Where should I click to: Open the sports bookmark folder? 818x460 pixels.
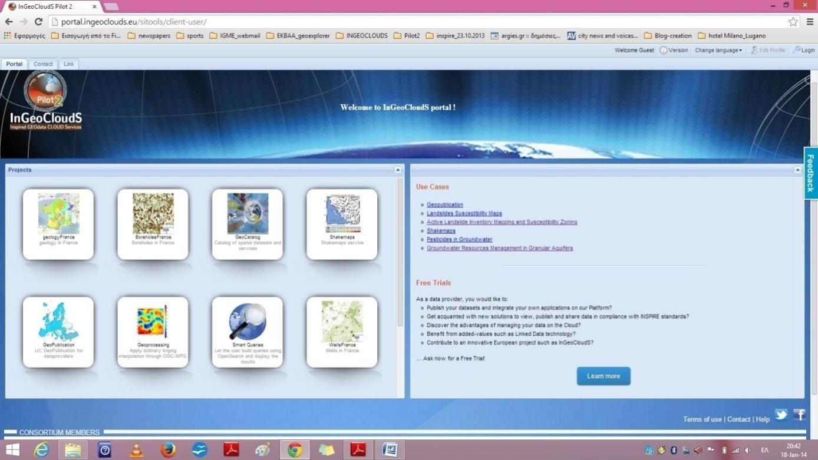point(190,35)
